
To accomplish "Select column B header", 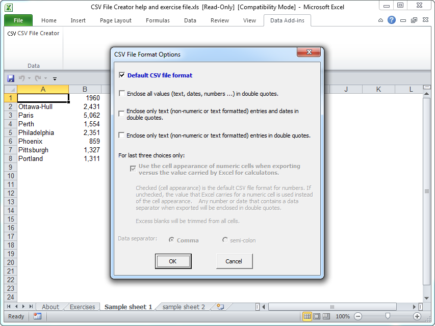I will coord(85,89).
